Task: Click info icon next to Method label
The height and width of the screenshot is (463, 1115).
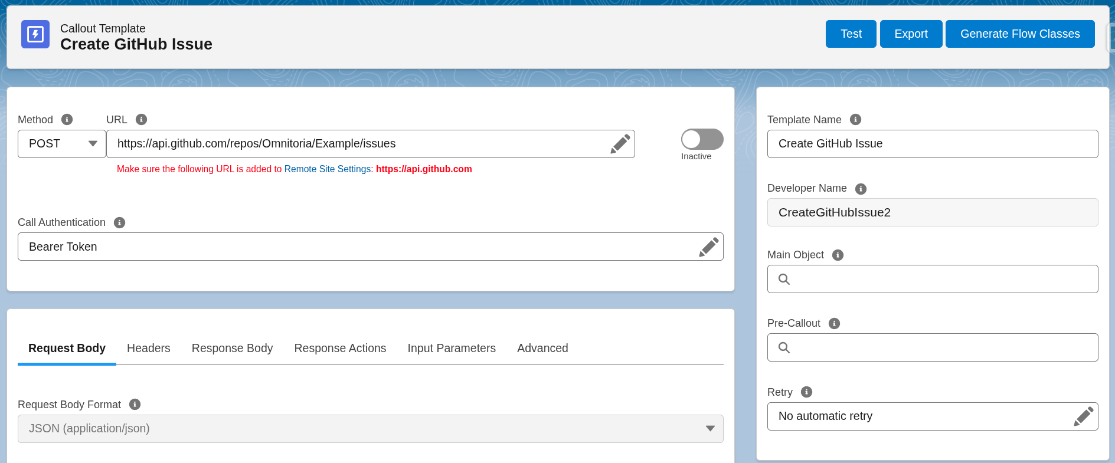Action: (67, 120)
